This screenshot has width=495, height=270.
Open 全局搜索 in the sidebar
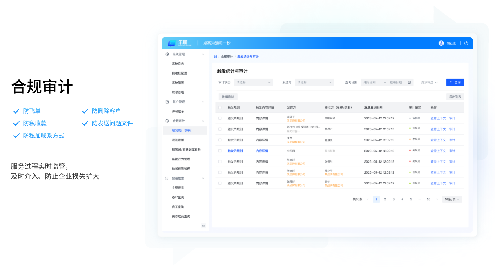click(178, 188)
